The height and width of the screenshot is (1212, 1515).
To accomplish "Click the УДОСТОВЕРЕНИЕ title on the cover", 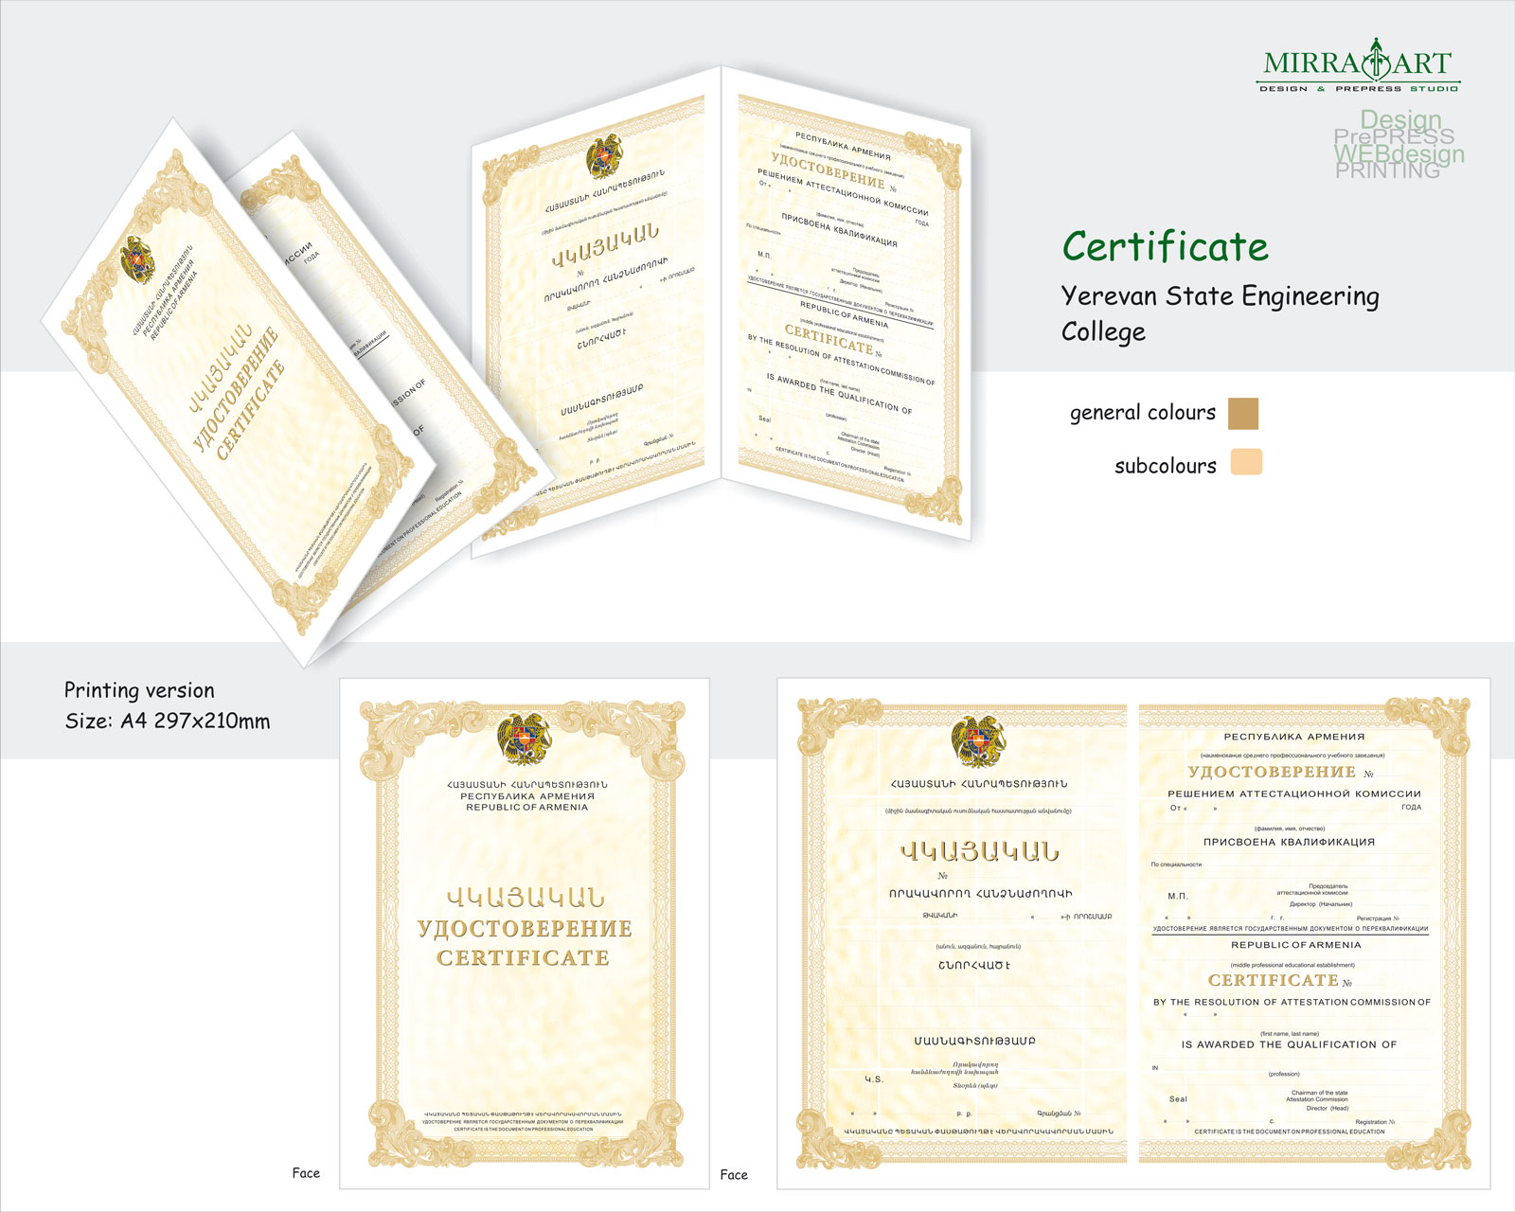I will point(525,929).
